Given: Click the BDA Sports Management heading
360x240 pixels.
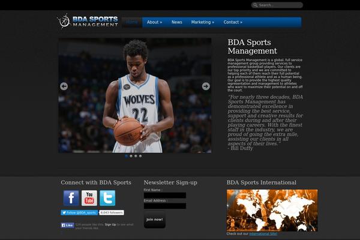Looking at the screenshot, I should pos(253,46).
